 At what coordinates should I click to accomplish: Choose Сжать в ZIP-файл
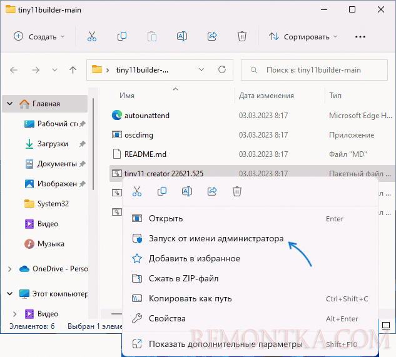click(250, 278)
